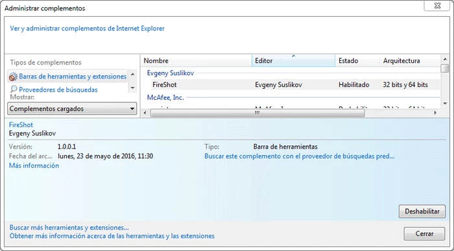This screenshot has width=454, height=251.
Task: Sort list by Arquitectura column
Action: point(410,60)
